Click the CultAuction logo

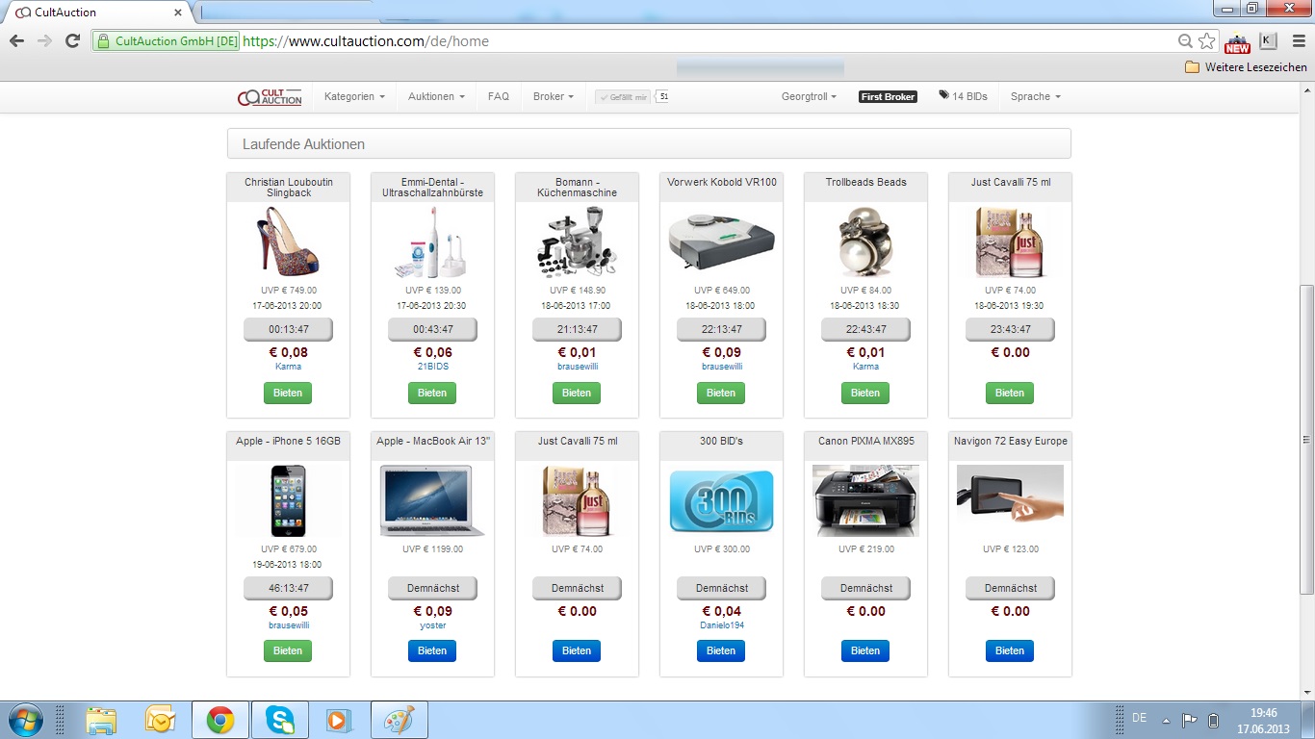271,97
